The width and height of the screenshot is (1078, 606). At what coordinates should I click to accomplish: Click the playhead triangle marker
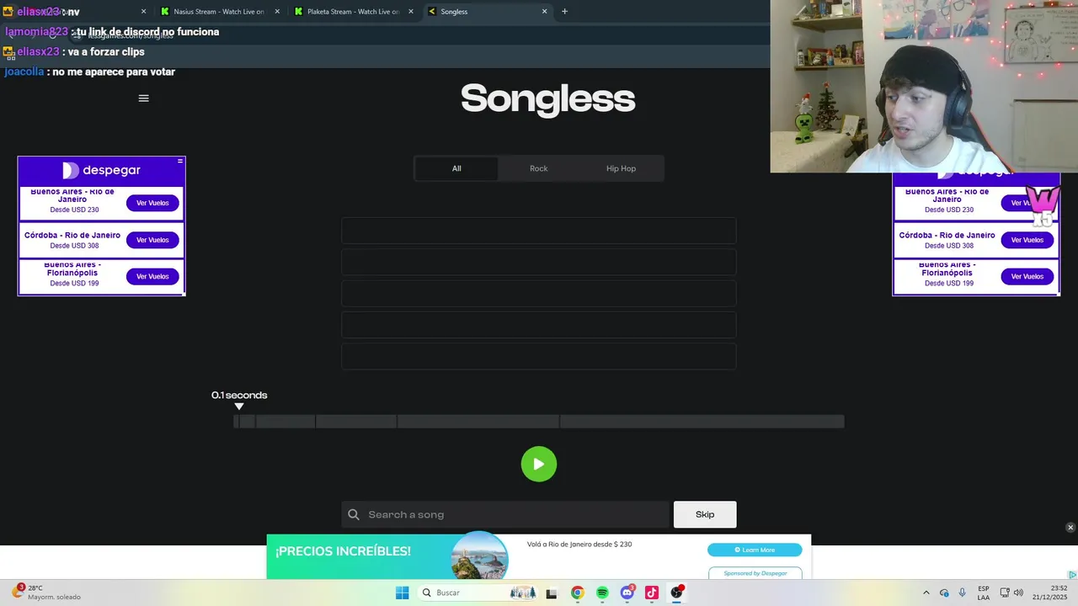click(x=239, y=407)
